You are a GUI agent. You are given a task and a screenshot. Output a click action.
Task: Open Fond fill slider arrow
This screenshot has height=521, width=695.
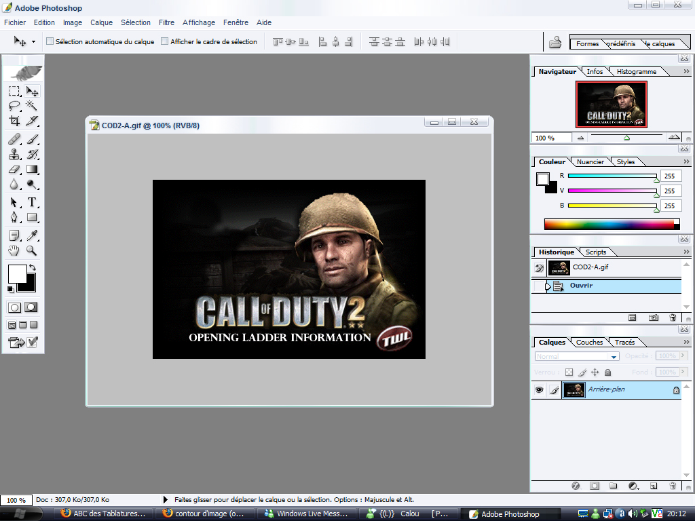tap(683, 372)
